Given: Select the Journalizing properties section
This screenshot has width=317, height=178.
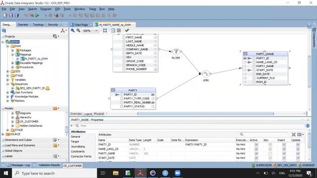Looking at the screenshot, I should click(78, 146).
